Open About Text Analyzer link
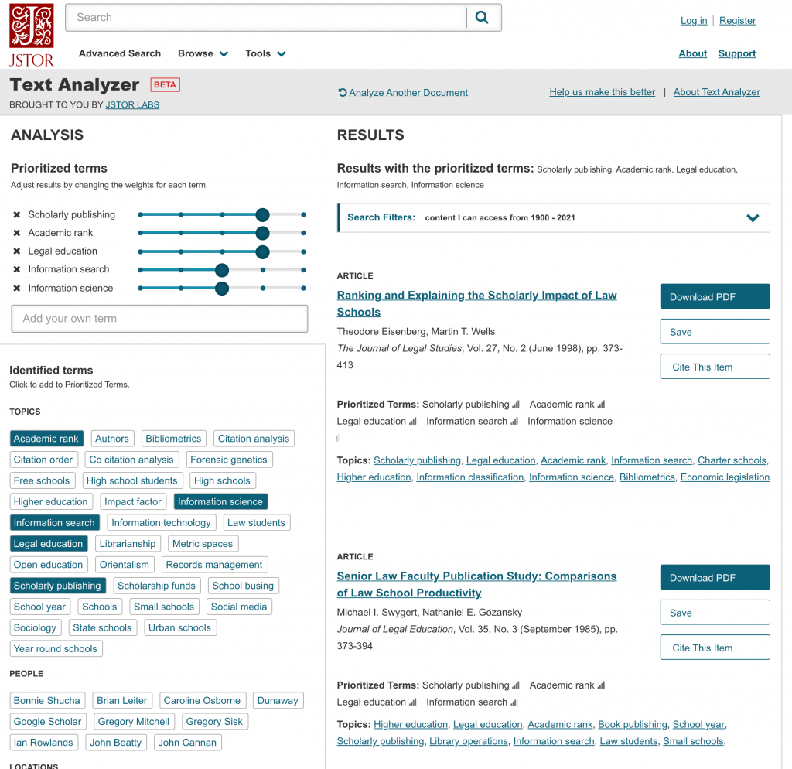Viewport: 792px width, 769px height. [x=716, y=92]
